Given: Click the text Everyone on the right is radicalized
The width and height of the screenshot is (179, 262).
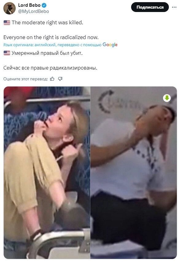Looking at the screenshot, I should click(x=51, y=37).
